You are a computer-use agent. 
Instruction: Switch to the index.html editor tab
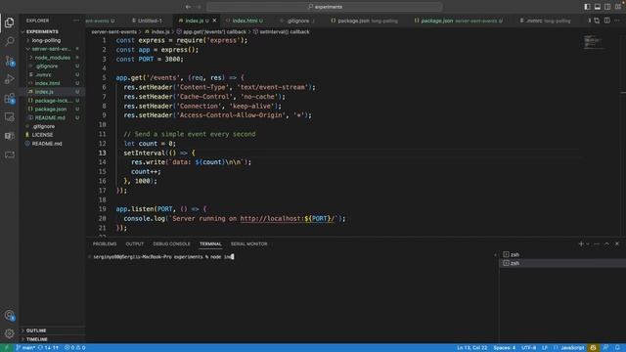pos(246,21)
